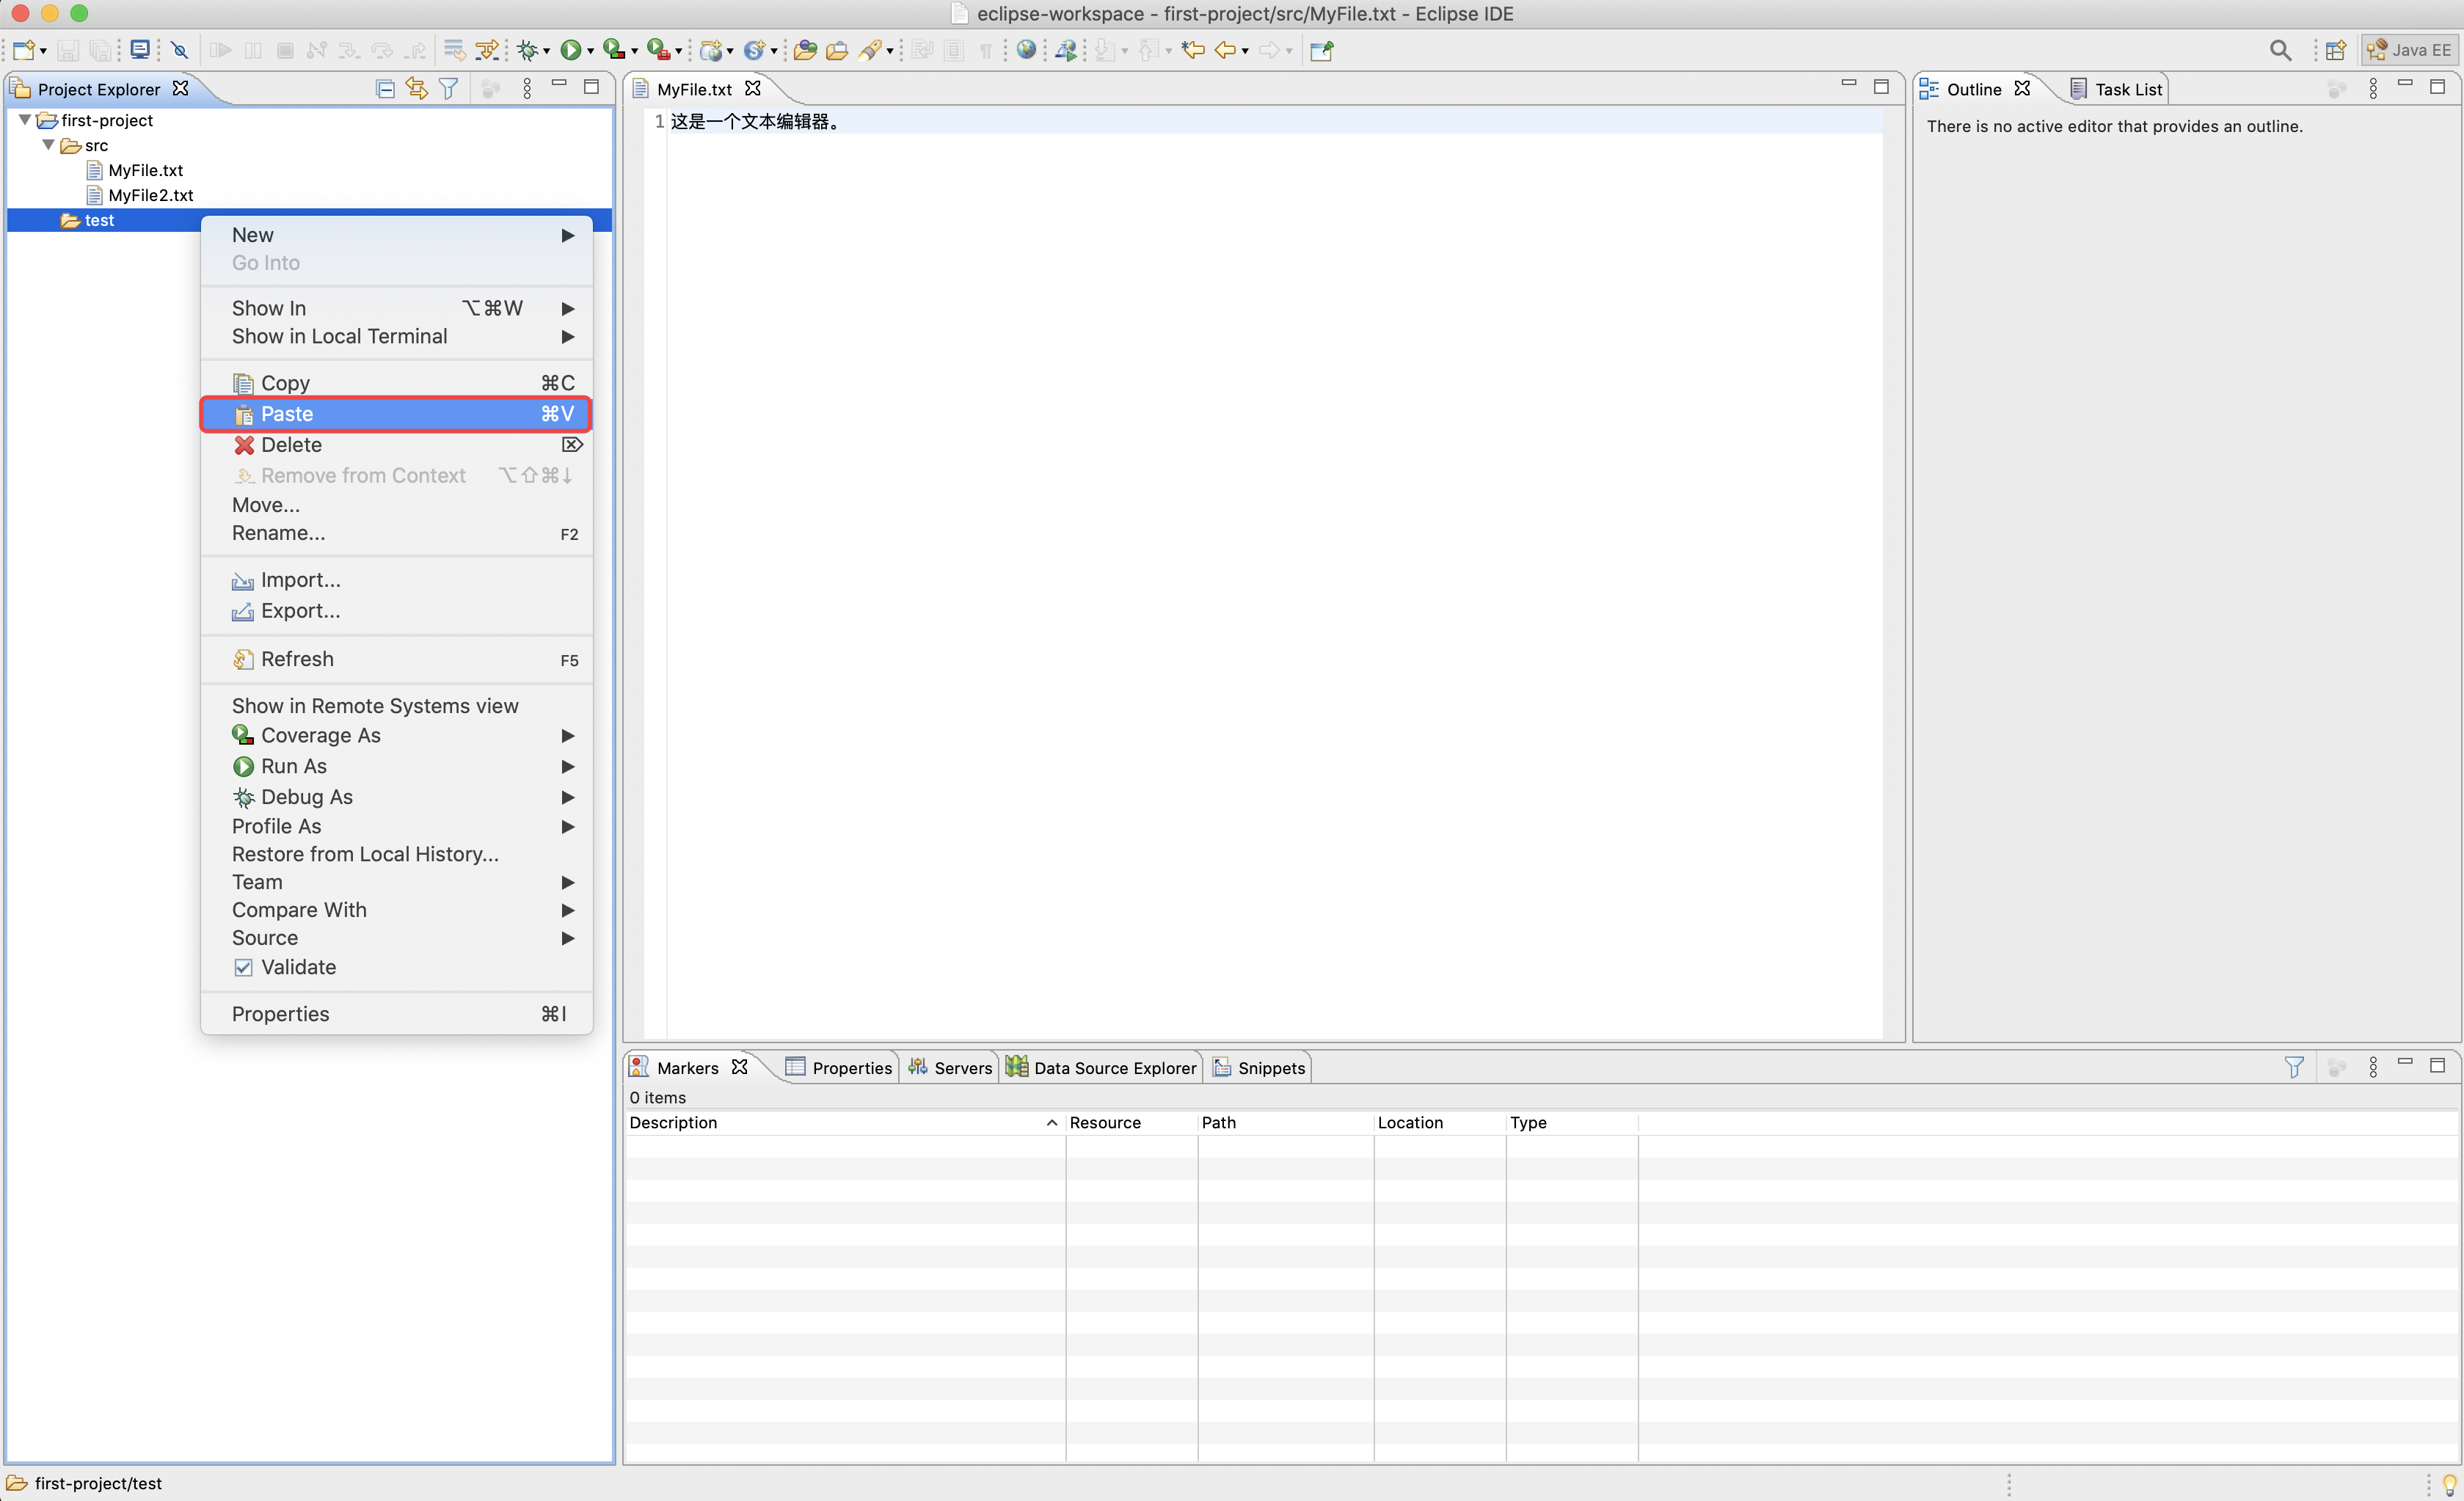Click the Debug bug toolbar icon
The height and width of the screenshot is (1501, 2464).
tap(528, 50)
